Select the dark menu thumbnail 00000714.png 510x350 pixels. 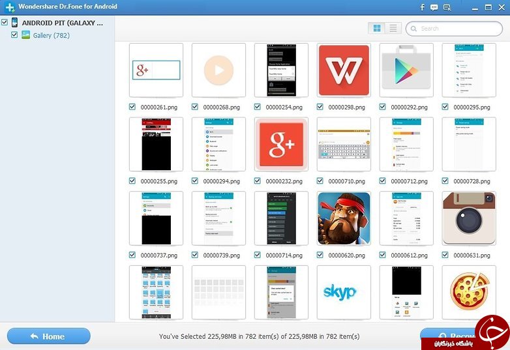point(281,218)
